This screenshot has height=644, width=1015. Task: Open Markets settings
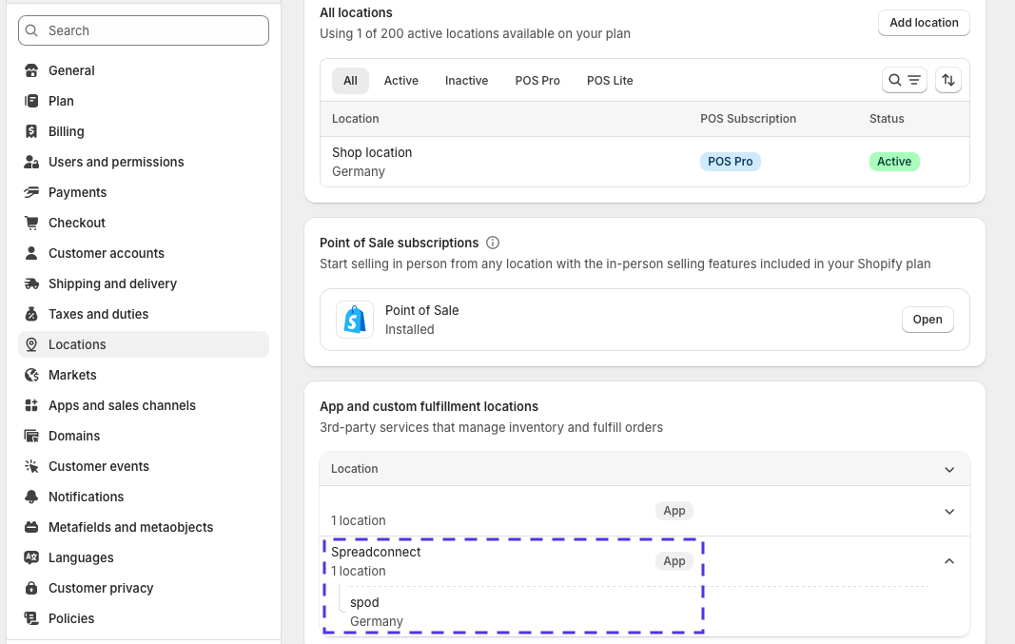pyautogui.click(x=144, y=375)
